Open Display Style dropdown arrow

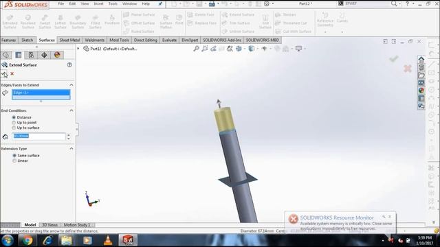[257, 49]
